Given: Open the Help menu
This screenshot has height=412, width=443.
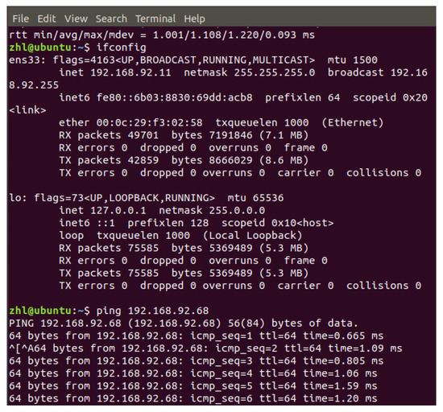Looking at the screenshot, I should point(194,19).
